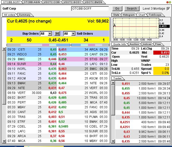The image size is (172, 147).
Task: Click the Trades list scroll down arrow
Action: click(x=113, y=141)
